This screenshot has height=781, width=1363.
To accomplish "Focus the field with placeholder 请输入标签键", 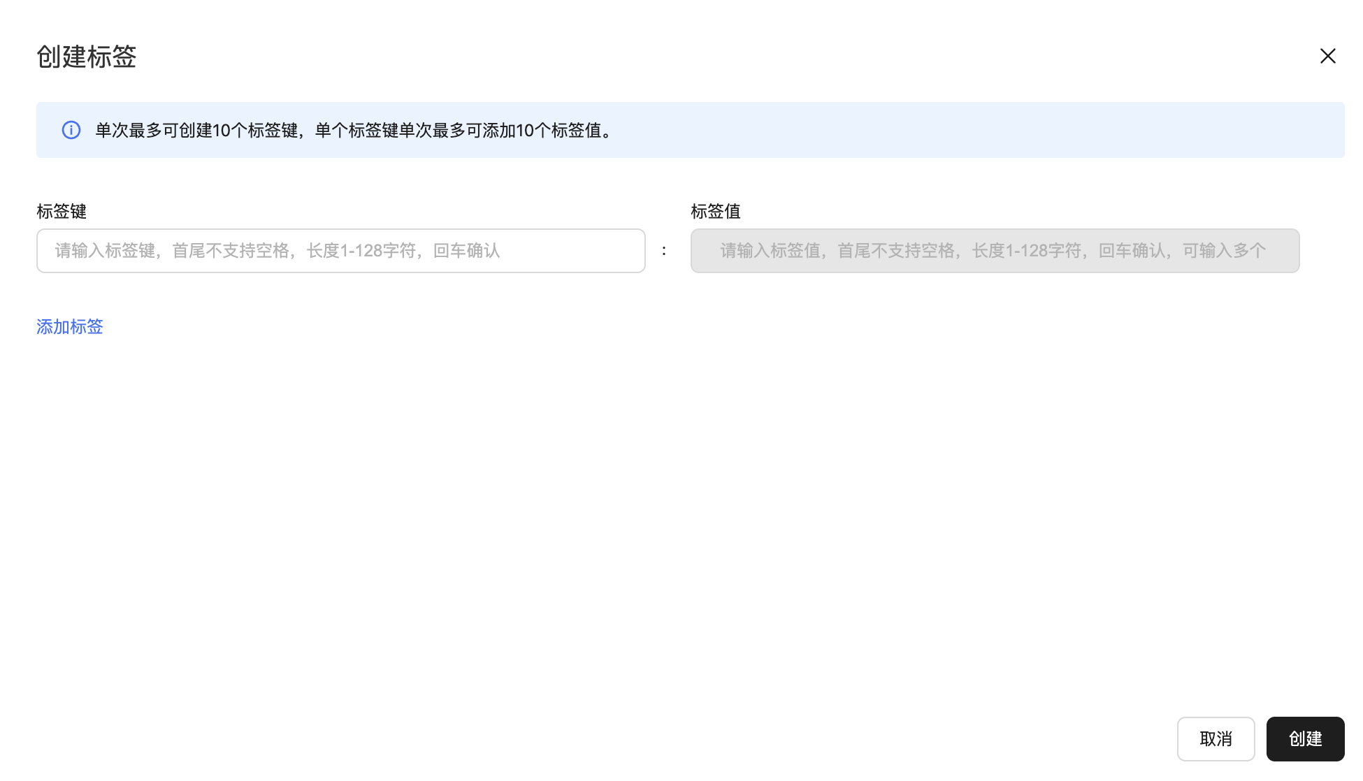I will pyautogui.click(x=340, y=251).
